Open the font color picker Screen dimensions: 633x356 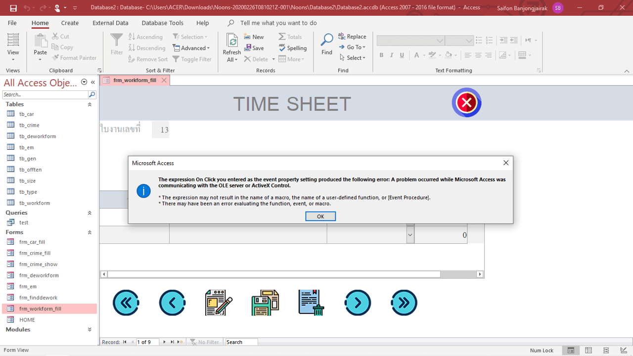click(x=424, y=55)
